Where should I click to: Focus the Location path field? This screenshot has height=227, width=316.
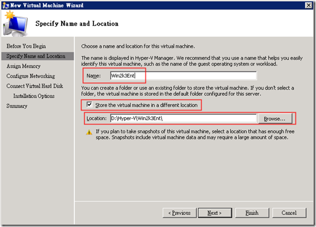click(x=184, y=118)
